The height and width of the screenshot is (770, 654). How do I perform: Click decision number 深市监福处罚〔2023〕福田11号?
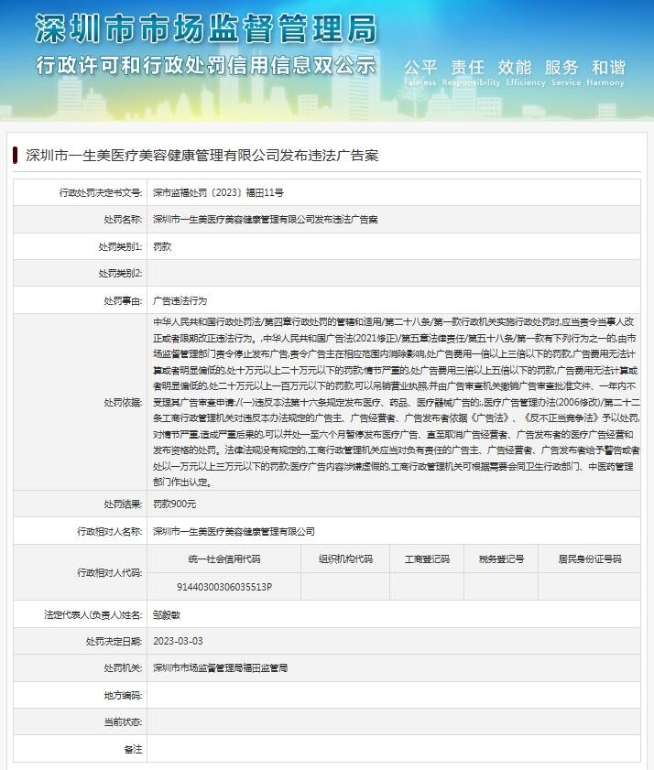(218, 193)
